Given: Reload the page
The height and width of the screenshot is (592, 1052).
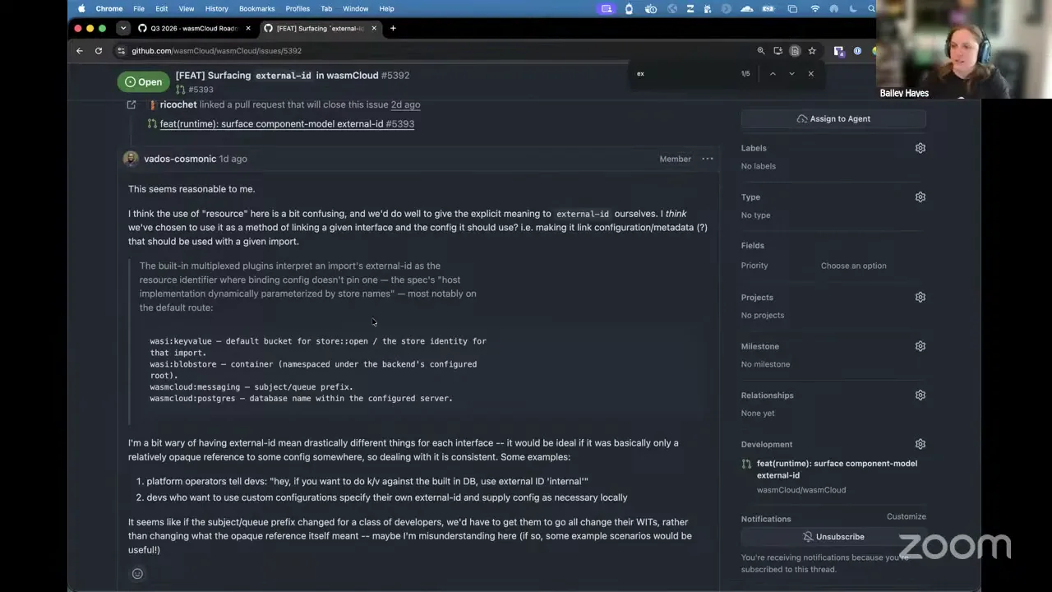Looking at the screenshot, I should [x=99, y=51].
